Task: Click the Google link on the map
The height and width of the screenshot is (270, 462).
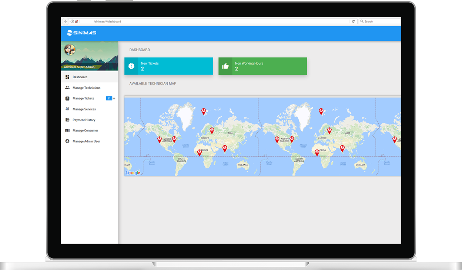Action: 133,172
